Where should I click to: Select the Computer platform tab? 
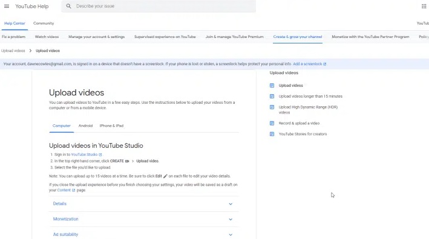(x=62, y=126)
